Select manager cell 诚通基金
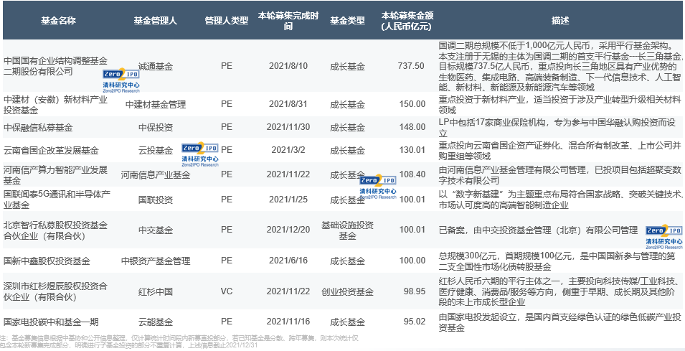Viewport: 685px width, 351px height. click(x=156, y=67)
